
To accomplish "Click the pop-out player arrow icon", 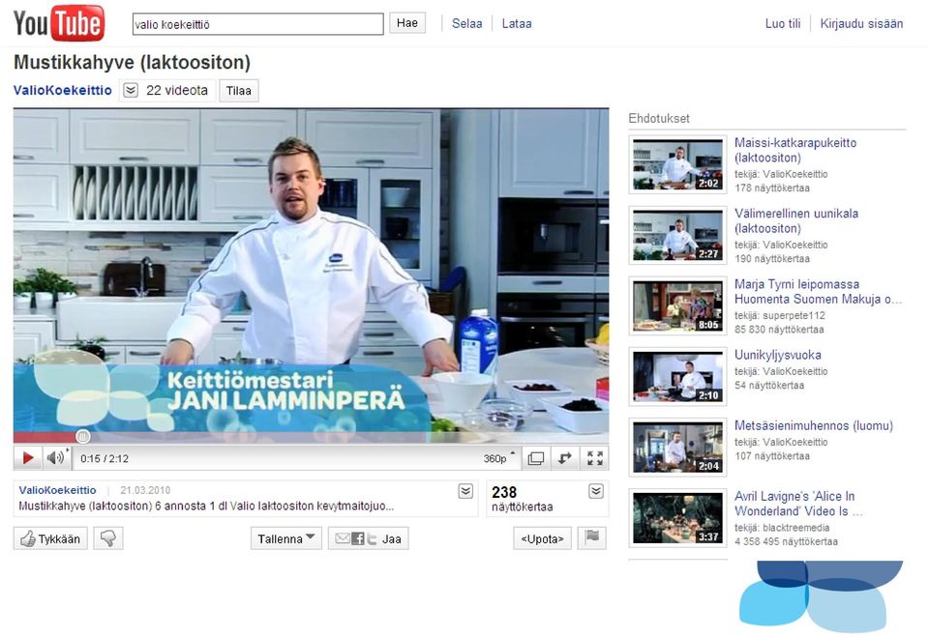I will 565,458.
